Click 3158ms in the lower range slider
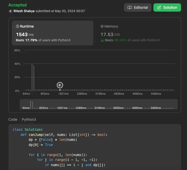 100,108
